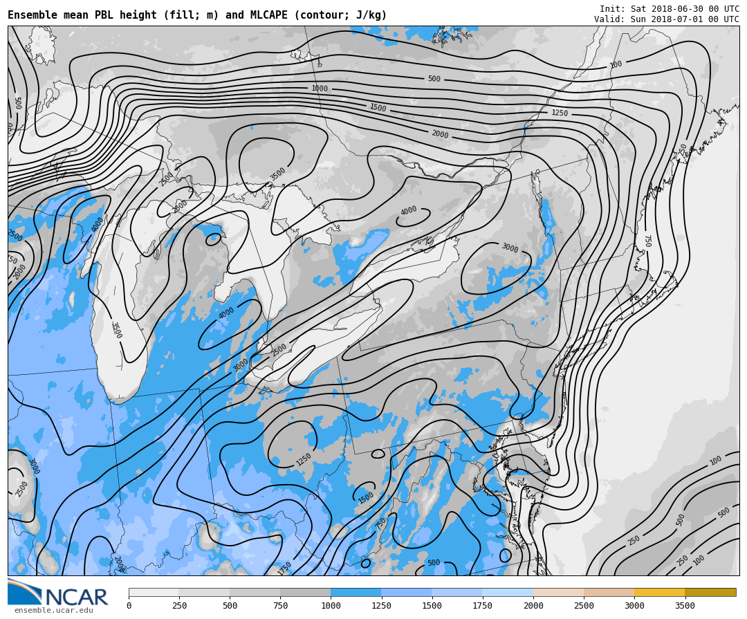This screenshot has height=619, width=747.
Task: Click the 'Valid: Sun 2018-07-01 00 UTC' text
Action: (x=667, y=19)
